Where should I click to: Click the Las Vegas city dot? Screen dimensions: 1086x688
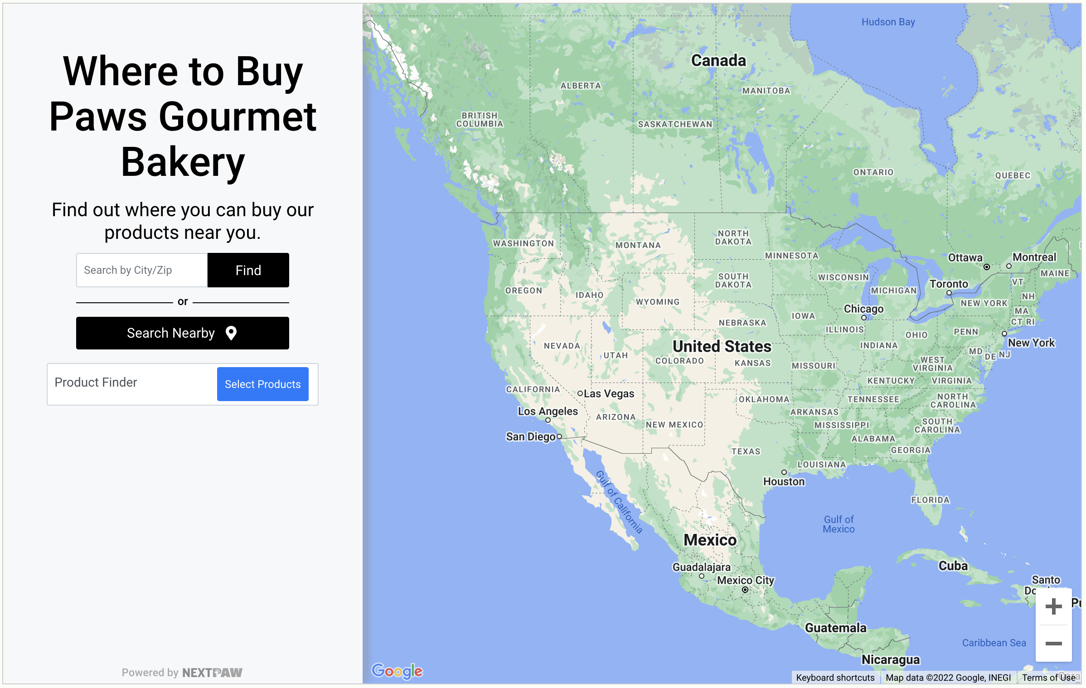tap(580, 393)
